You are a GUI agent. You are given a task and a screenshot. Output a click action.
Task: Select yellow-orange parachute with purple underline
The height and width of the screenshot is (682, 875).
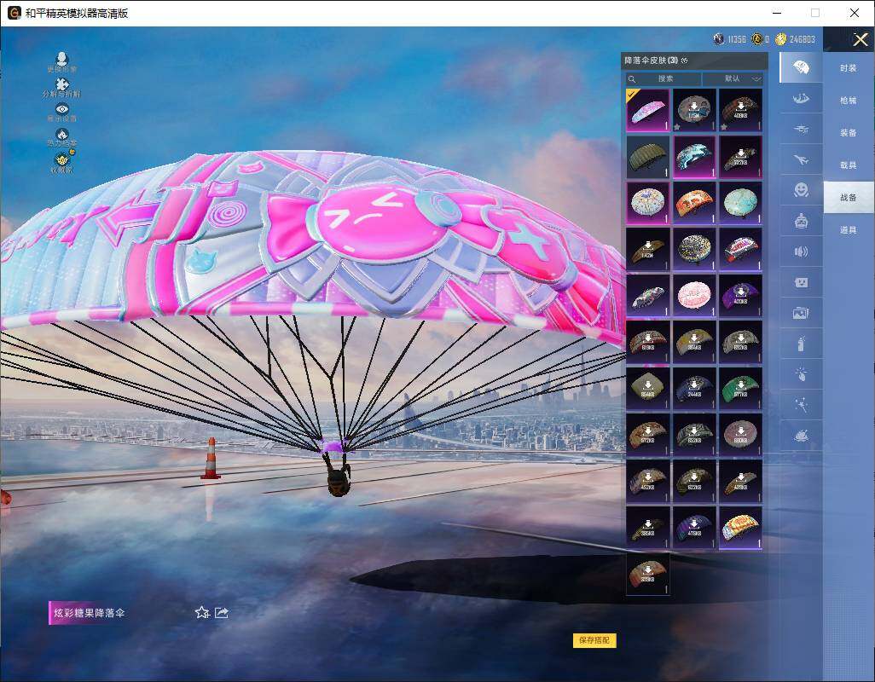(x=740, y=528)
